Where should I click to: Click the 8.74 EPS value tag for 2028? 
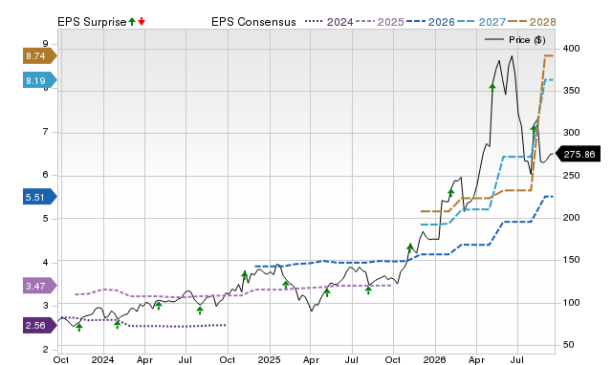click(x=39, y=56)
